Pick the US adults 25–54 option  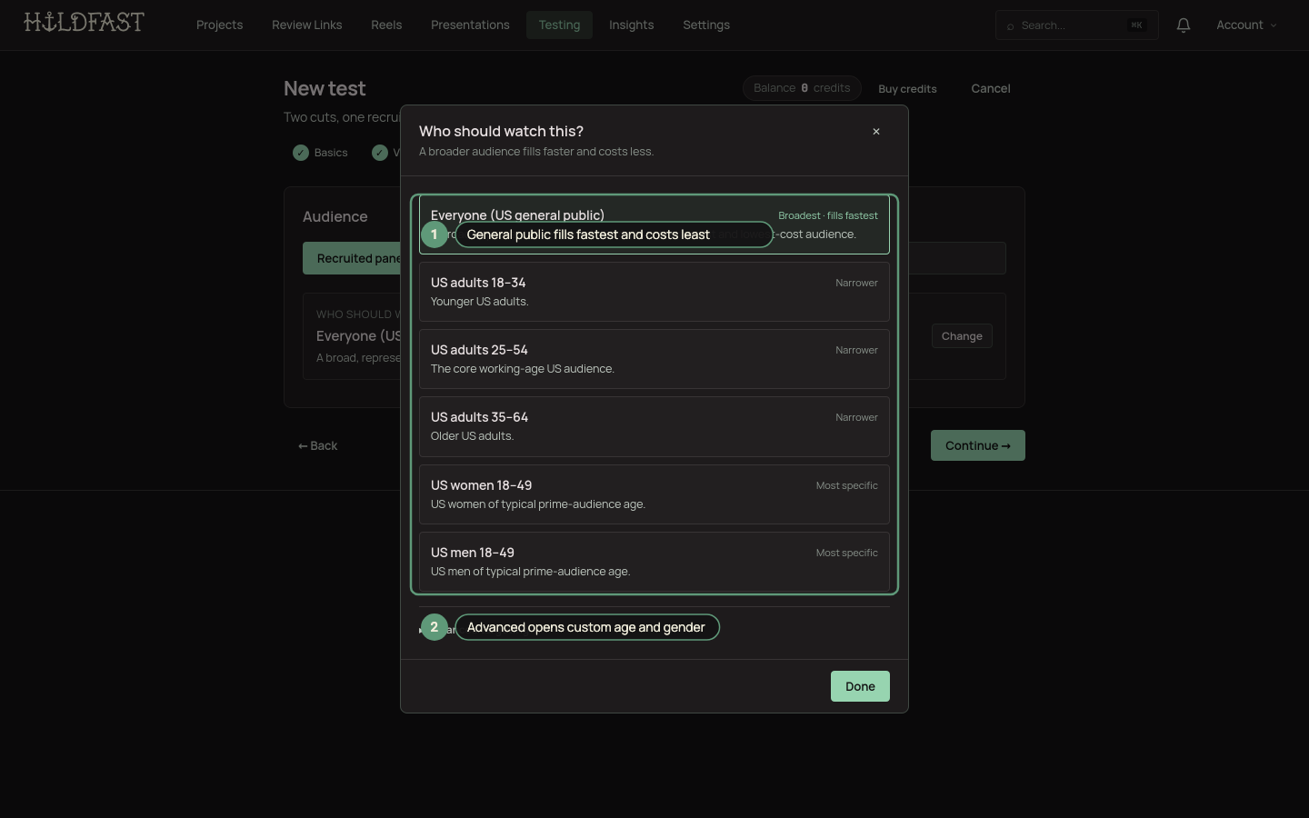(x=654, y=359)
